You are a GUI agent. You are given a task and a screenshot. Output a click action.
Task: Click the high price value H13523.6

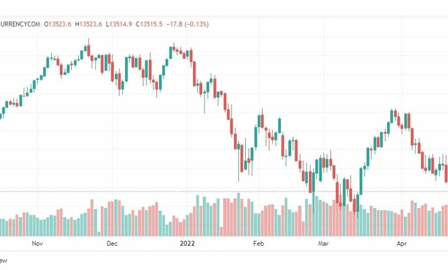tap(88, 24)
